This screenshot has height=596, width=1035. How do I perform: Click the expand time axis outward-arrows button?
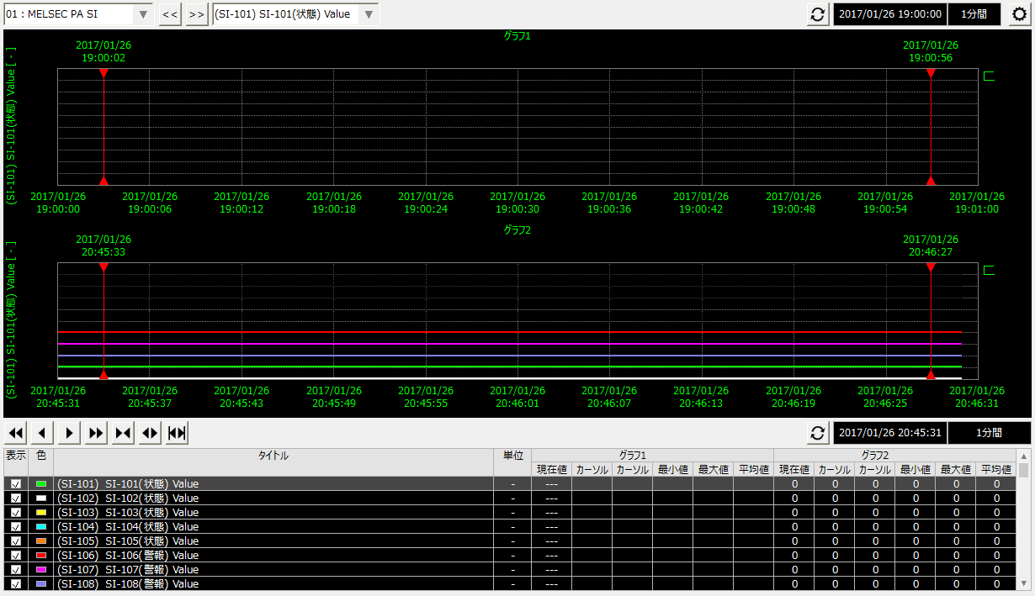click(151, 433)
